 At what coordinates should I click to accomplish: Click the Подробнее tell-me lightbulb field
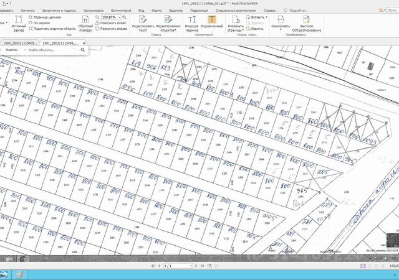[296, 11]
